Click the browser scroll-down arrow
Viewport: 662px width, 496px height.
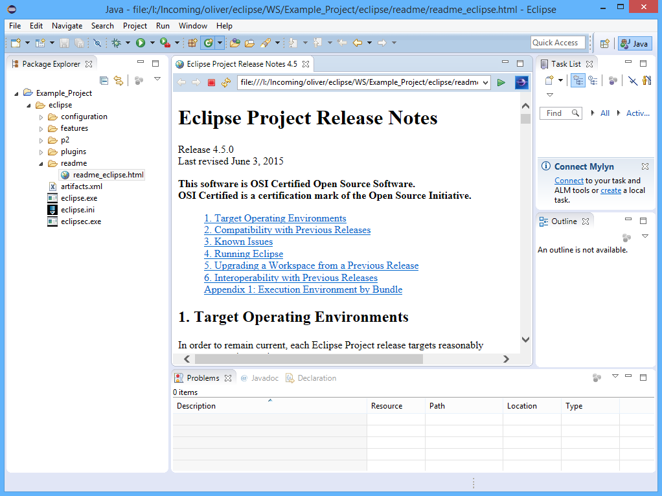[x=525, y=339]
